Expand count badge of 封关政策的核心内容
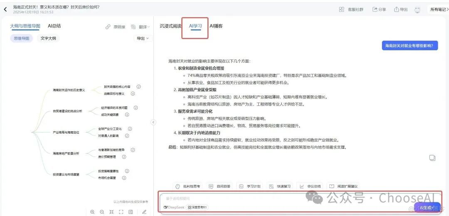 (138, 87)
